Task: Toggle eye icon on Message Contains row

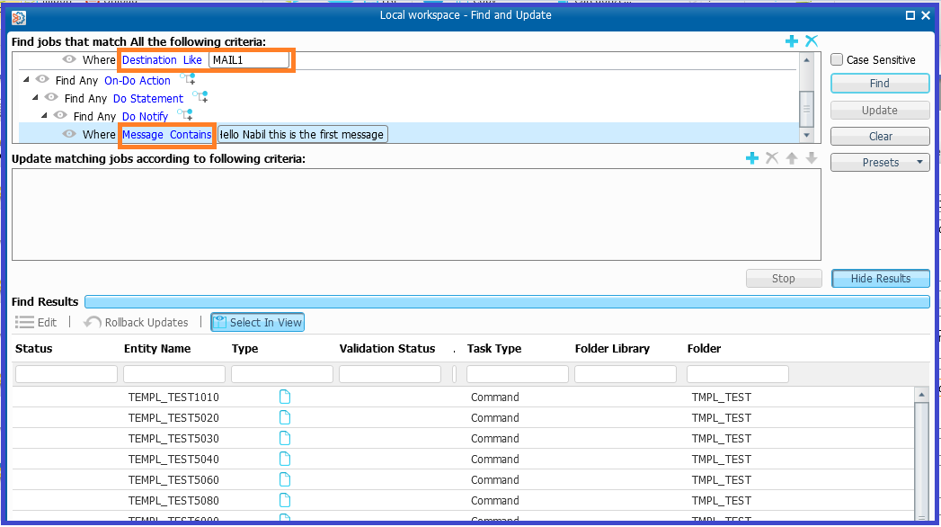Action: (69, 134)
